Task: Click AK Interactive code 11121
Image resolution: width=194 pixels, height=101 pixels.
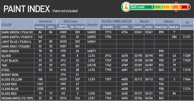Action: pyautogui.click(x=187, y=37)
